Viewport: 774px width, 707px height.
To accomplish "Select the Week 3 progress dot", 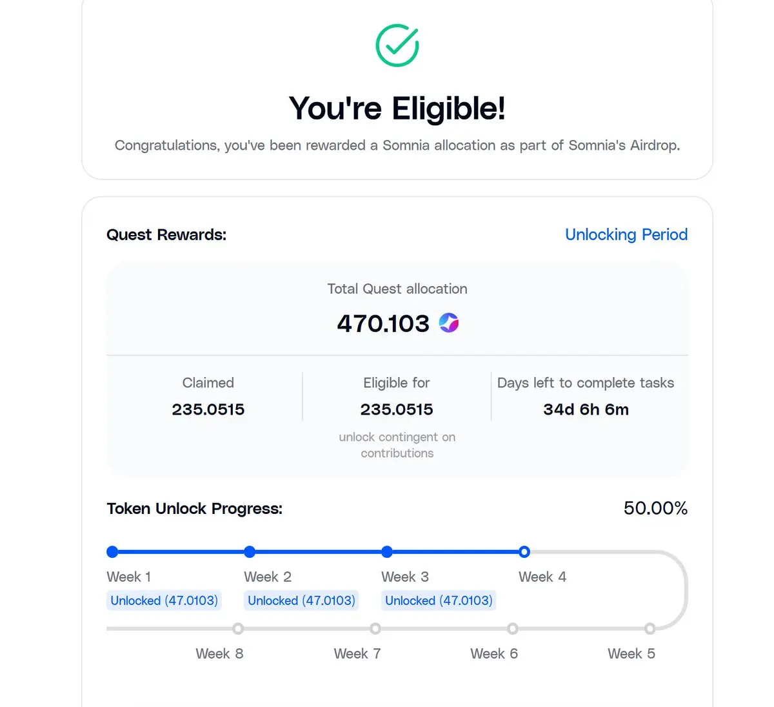I will [x=387, y=551].
